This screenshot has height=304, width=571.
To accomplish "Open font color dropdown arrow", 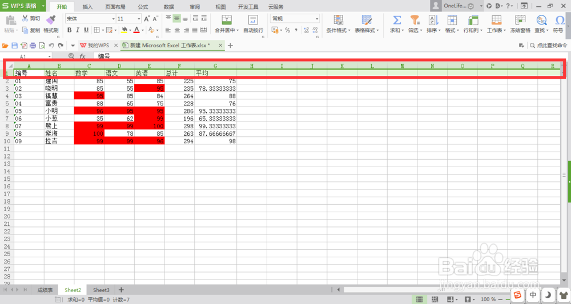I will tap(142, 30).
